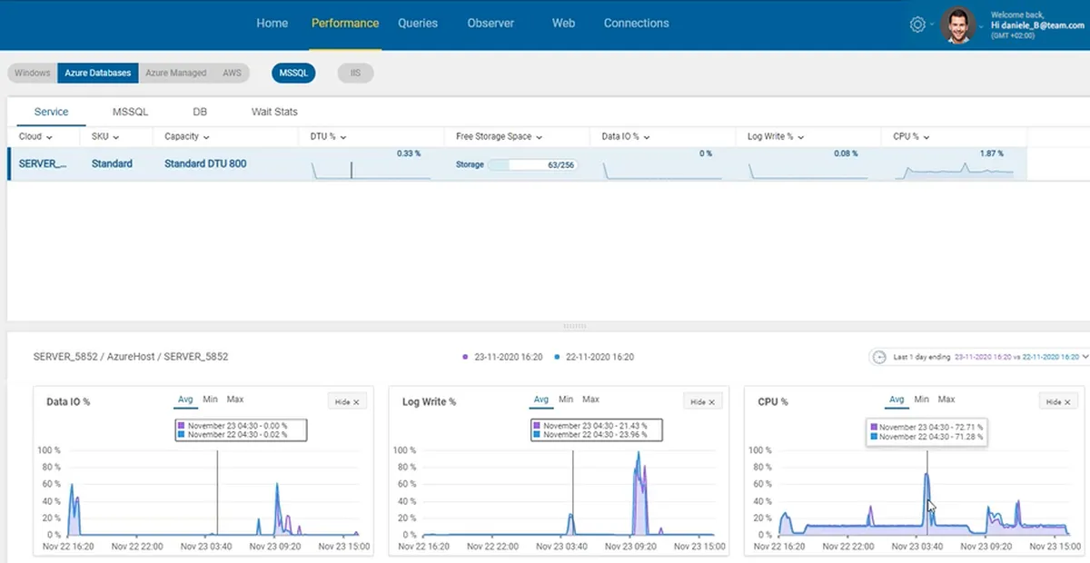Select Avg on the Data IO % chart
This screenshot has height=563, width=1090.
click(x=185, y=400)
